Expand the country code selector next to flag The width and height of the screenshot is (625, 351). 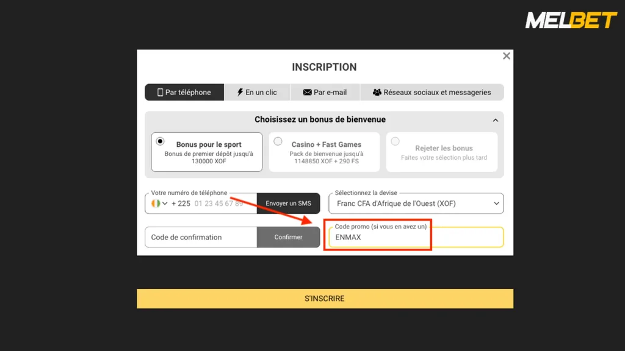164,203
